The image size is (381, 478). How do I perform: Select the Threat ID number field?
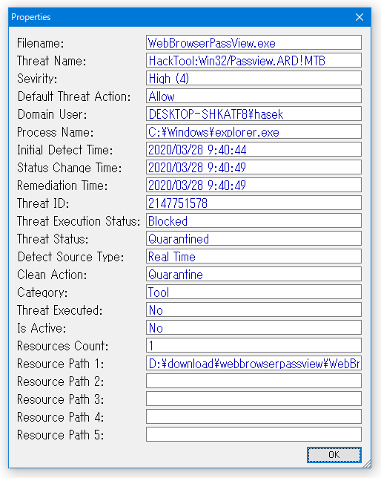254,203
